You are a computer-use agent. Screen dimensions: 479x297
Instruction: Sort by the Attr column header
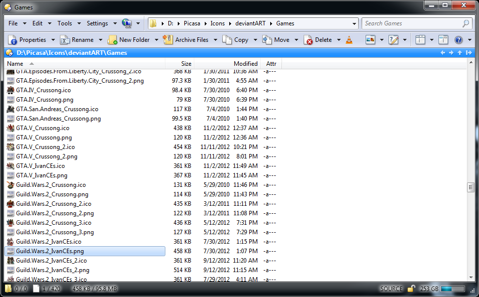271,64
